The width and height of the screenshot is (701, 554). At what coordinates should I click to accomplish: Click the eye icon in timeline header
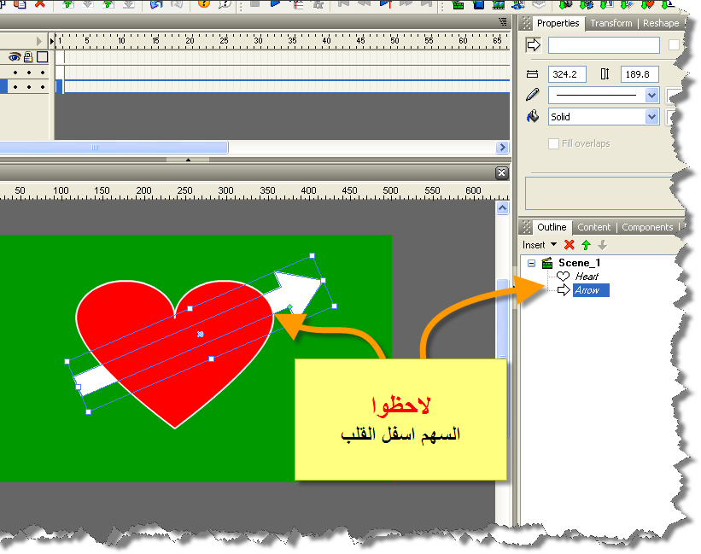point(15,57)
